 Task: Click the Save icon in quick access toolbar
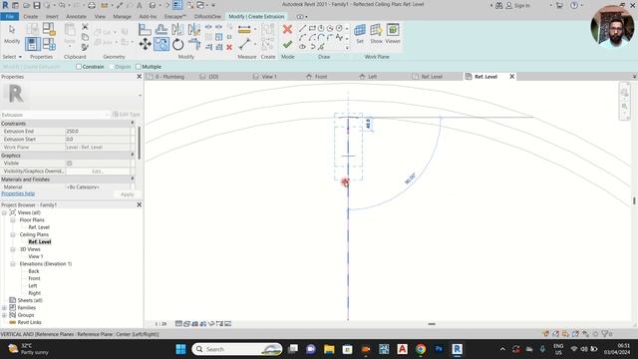tap(37, 5)
